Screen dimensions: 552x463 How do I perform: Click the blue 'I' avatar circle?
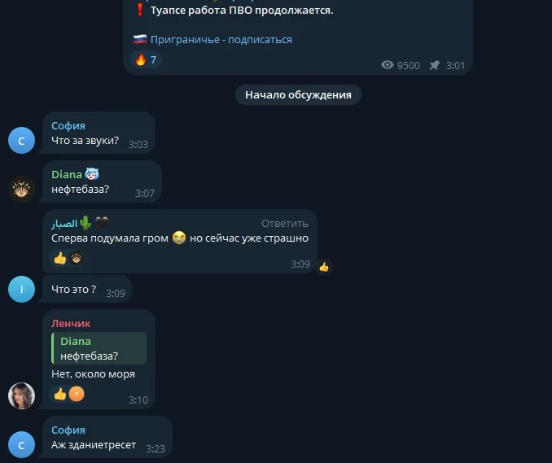pyautogui.click(x=21, y=289)
